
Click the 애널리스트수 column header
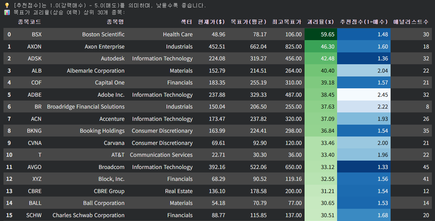[411, 22]
